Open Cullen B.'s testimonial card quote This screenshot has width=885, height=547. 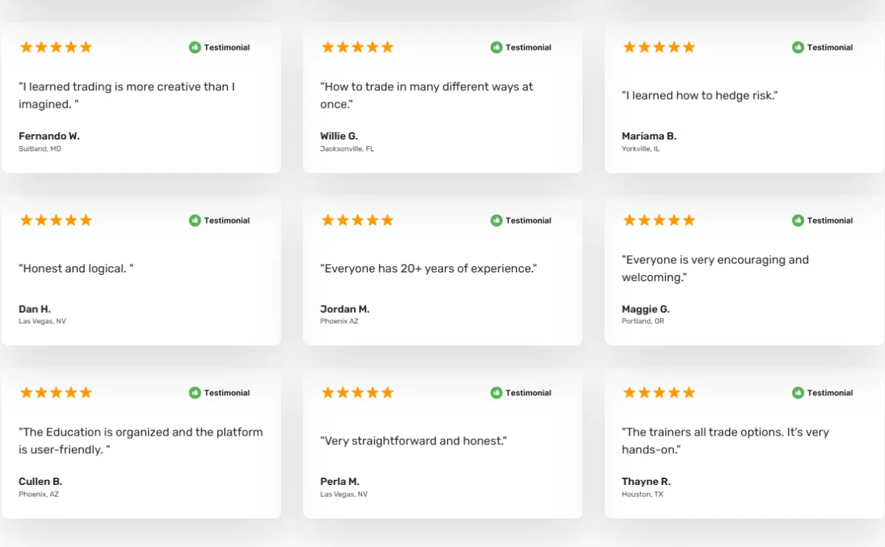141,441
